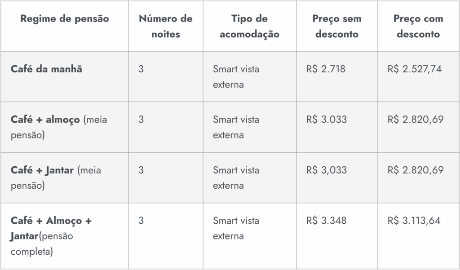The width and height of the screenshot is (460, 270).
Task: Click the R$ 3.033 price in almoço row
Action: tap(327, 120)
